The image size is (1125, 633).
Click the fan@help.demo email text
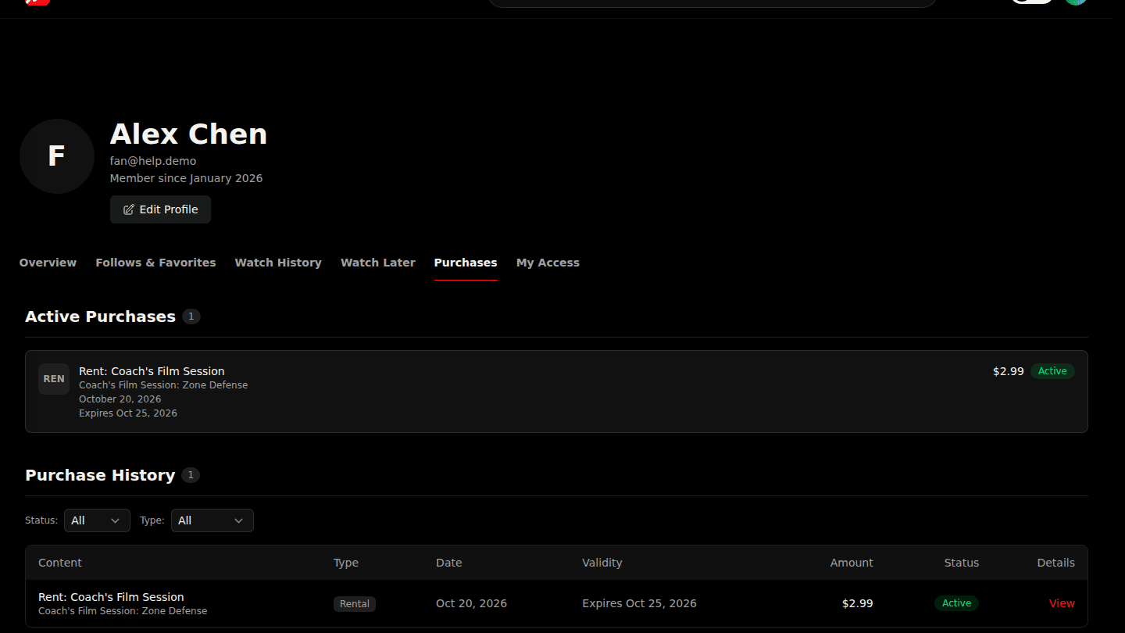(153, 161)
